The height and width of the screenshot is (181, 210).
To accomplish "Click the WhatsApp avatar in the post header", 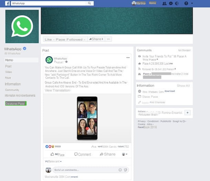I will point(49,60).
